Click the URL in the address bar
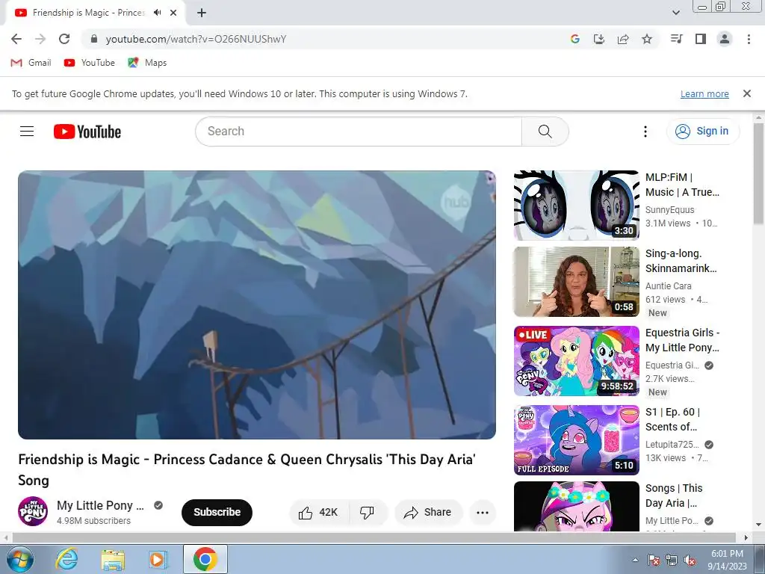The image size is (765, 574). click(196, 39)
